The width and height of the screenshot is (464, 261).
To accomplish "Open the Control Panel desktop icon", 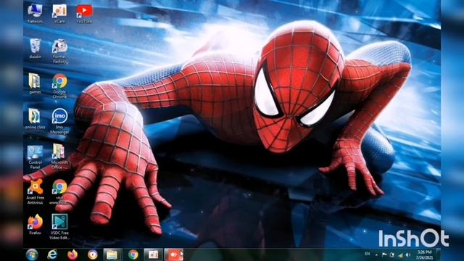I will coord(35,157).
